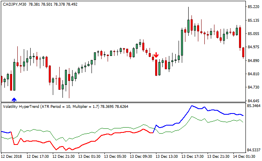Screen dimensions: 262x161
Task: Click the 13 Dec 17:30 time label
Action: (193, 157)
